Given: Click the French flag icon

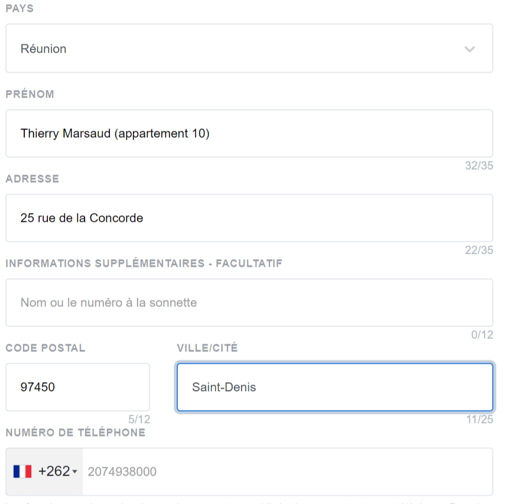Looking at the screenshot, I should [x=22, y=471].
